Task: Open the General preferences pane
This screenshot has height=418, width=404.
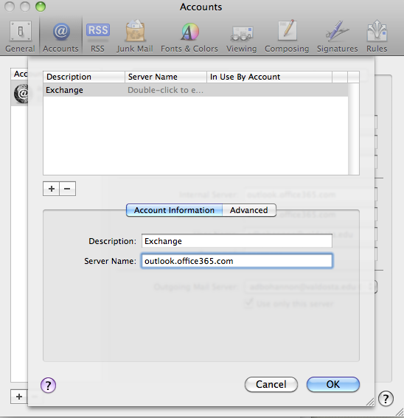Action: [20, 37]
